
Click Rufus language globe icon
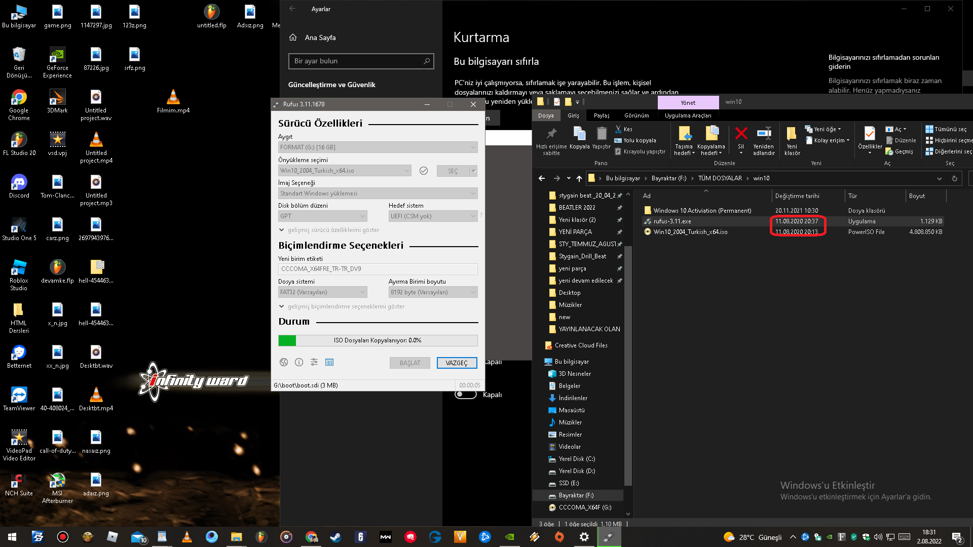[284, 362]
